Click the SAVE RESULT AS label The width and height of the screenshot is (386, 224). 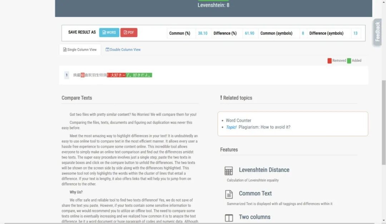[x=82, y=32]
